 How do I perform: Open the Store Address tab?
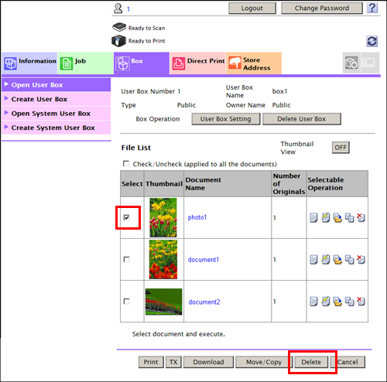click(x=254, y=63)
